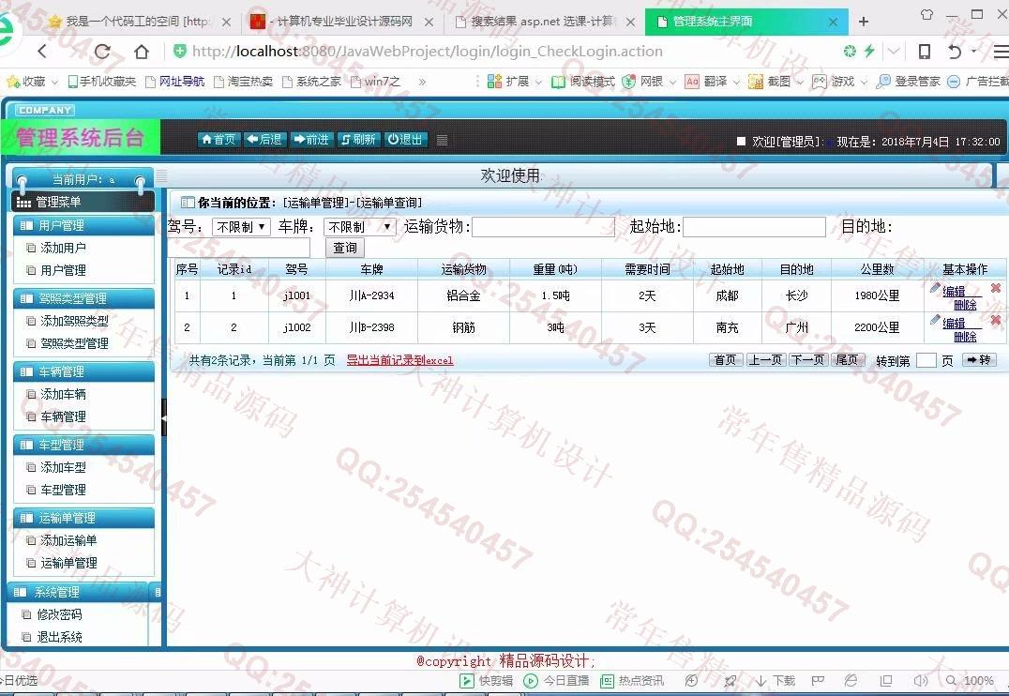Click the 尾页 pagination button
The image size is (1009, 696).
tap(847, 360)
